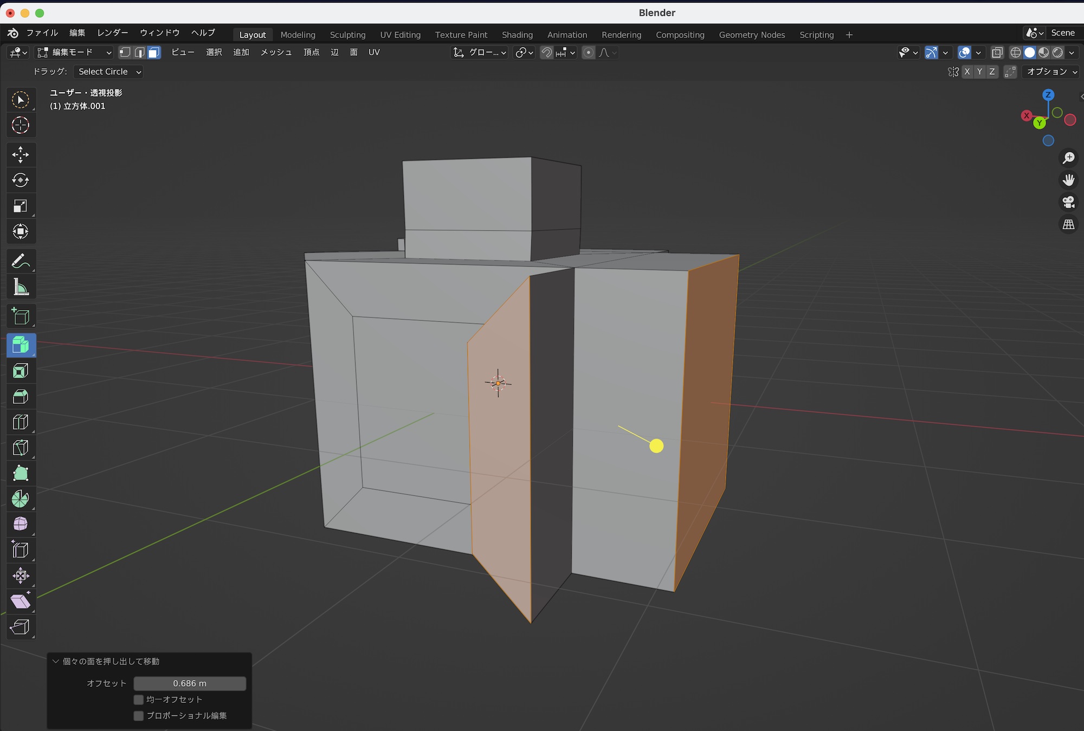The width and height of the screenshot is (1084, 731).
Task: Click the Z axis gizmo circle
Action: coord(1048,95)
